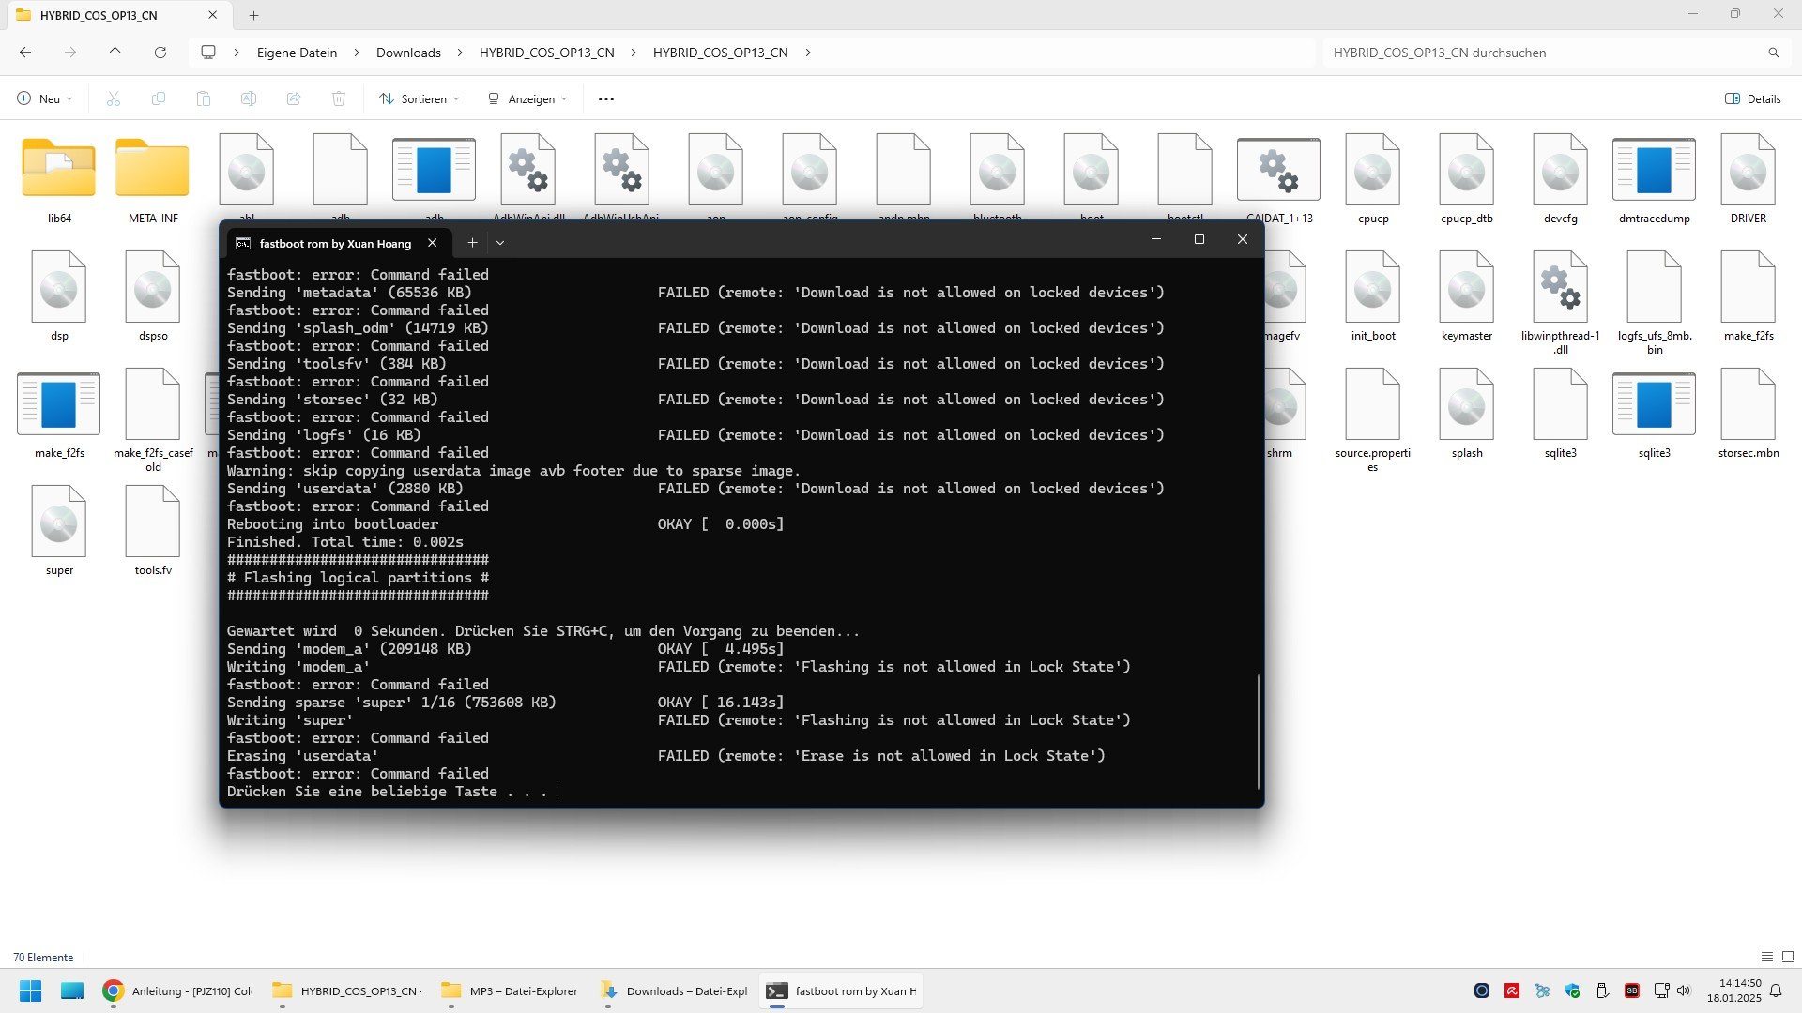Open the terminal new-tab profile dropdown
Viewport: 1802px width, 1013px height.
pyautogui.click(x=500, y=243)
